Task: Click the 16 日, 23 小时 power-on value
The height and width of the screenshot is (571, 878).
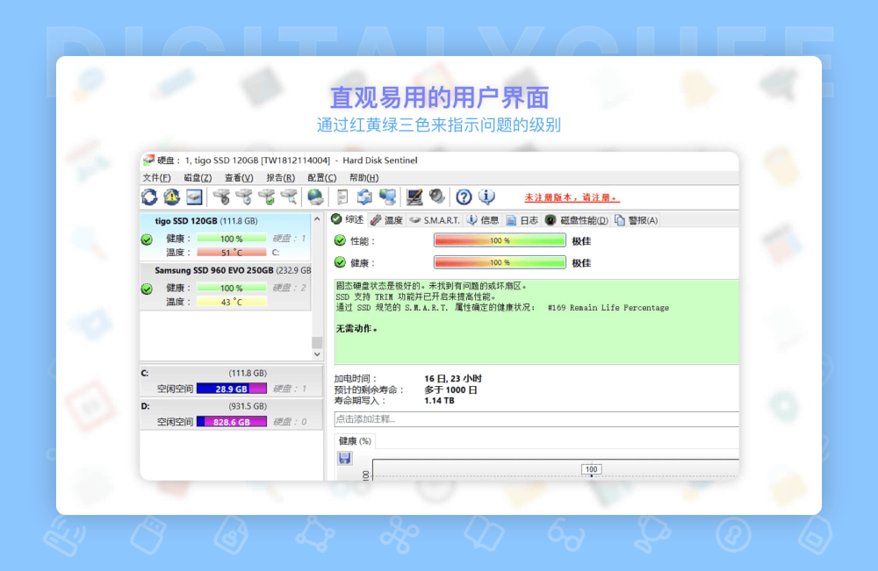Action: (x=452, y=379)
